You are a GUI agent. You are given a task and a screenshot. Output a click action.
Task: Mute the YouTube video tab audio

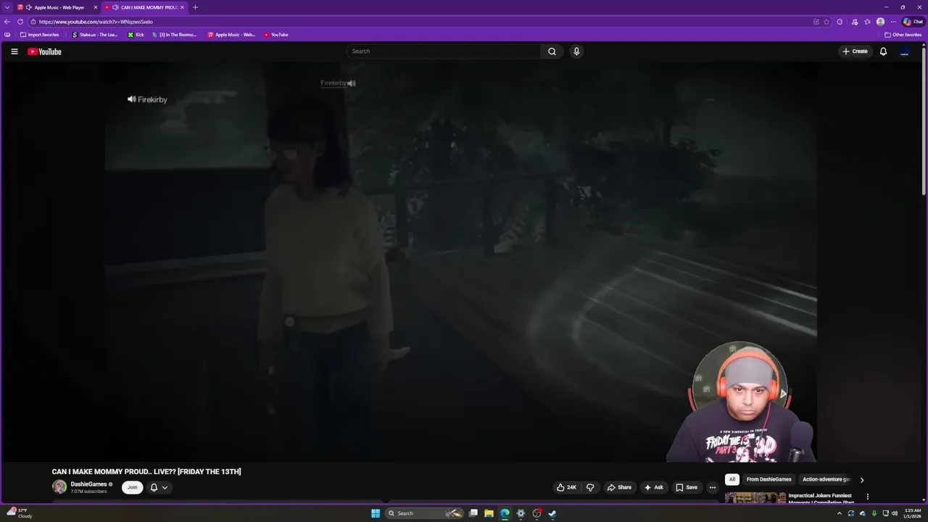[115, 7]
